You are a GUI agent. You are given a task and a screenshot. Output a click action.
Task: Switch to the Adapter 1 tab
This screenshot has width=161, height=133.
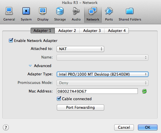click(43, 31)
